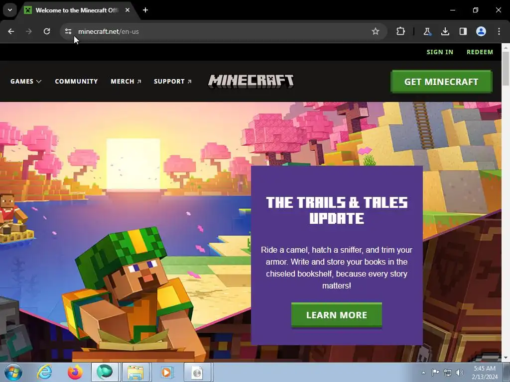The image size is (510, 382).
Task: Click the Trails & Tales Update heading
Action: pos(337,210)
